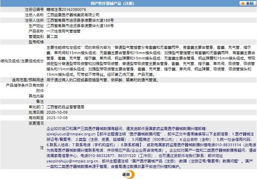Click the email yaopinshuju@nmpaic.org.cn

tap(72, 161)
